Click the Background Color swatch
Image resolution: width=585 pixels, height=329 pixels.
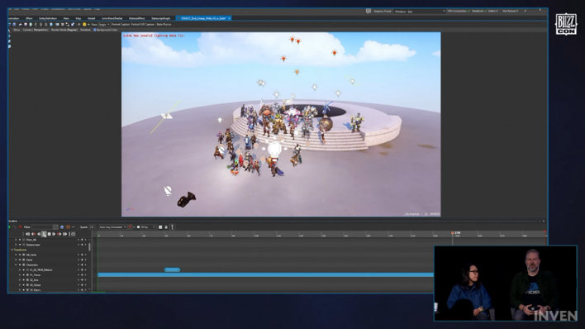click(x=95, y=30)
